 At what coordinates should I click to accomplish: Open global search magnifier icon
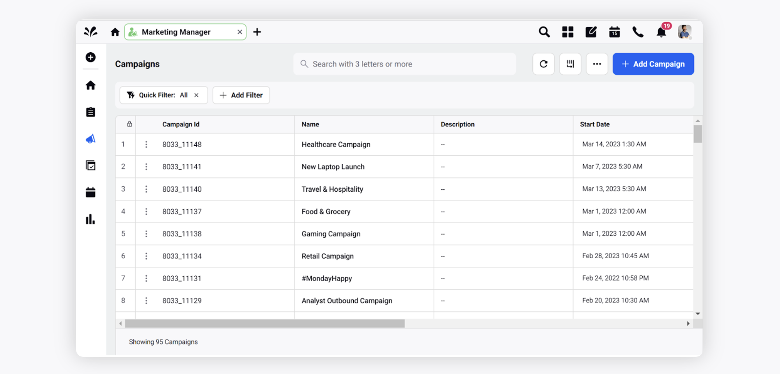pyautogui.click(x=544, y=32)
